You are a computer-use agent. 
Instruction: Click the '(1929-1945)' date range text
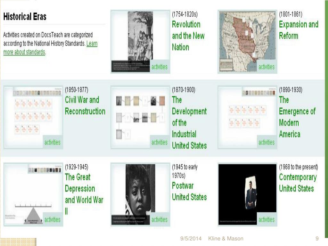click(x=77, y=167)
